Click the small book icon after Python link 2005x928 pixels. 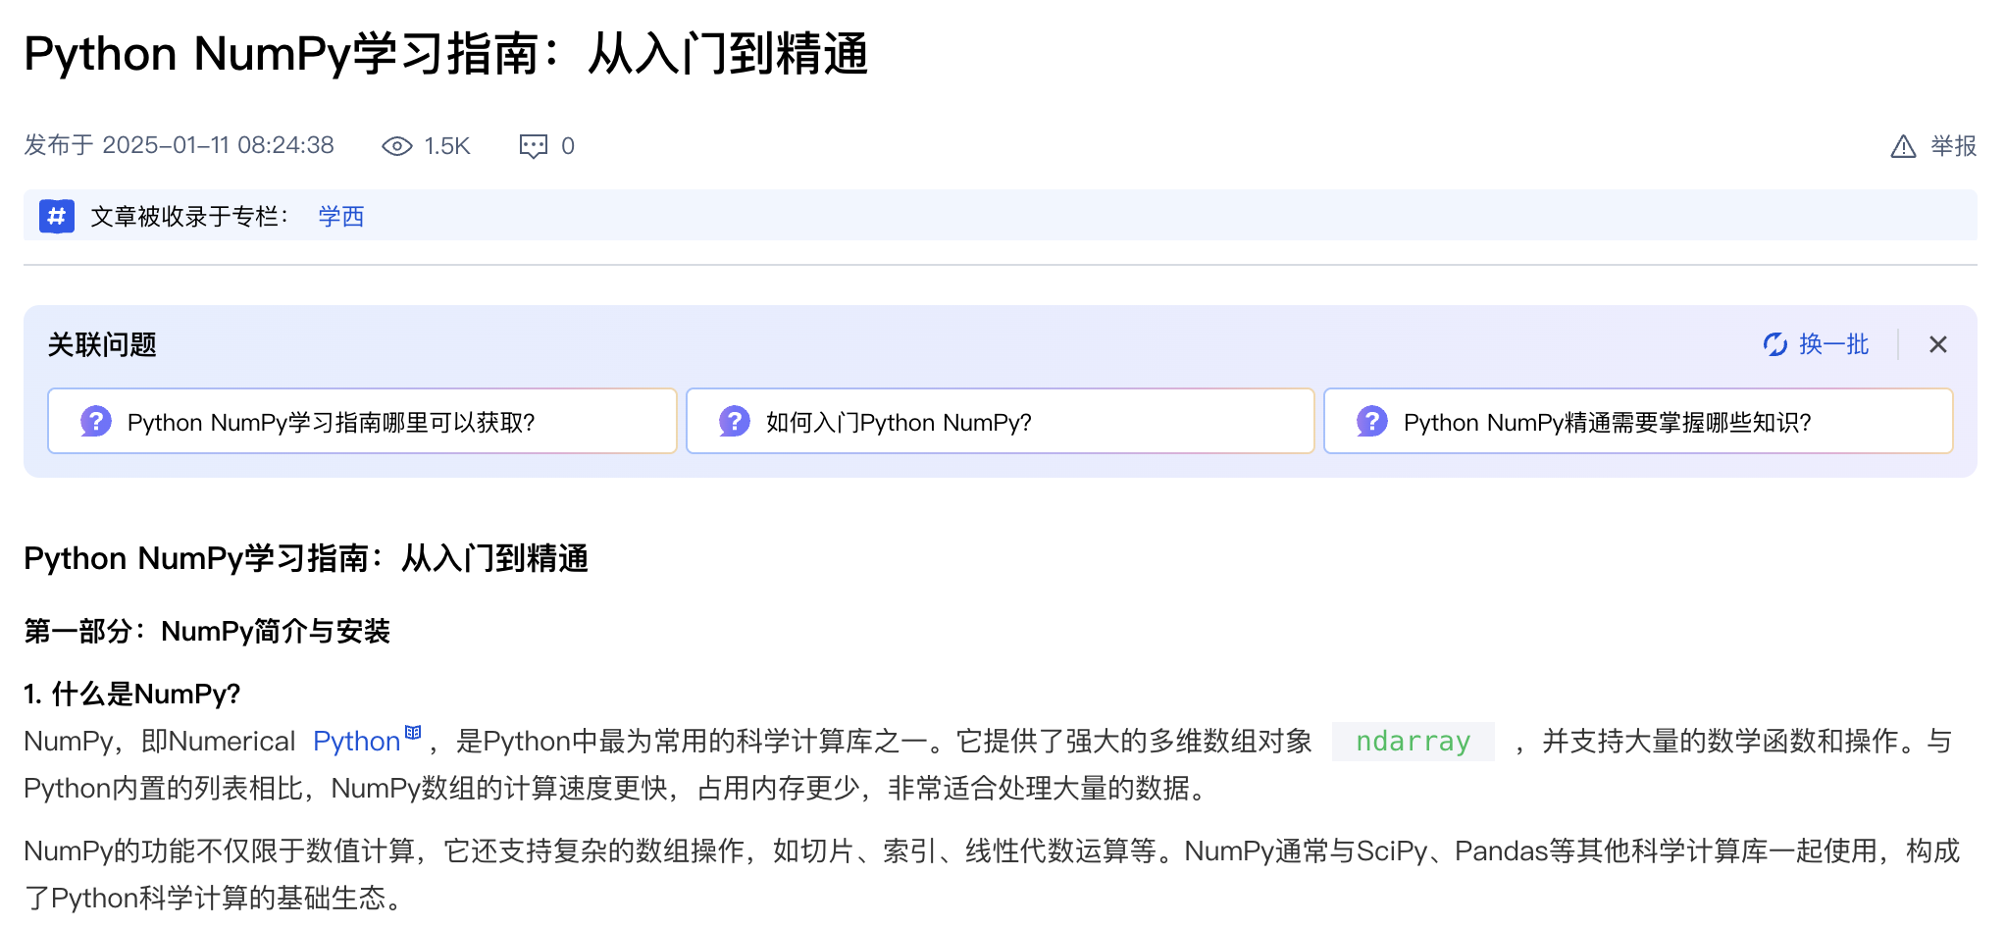coord(413,732)
